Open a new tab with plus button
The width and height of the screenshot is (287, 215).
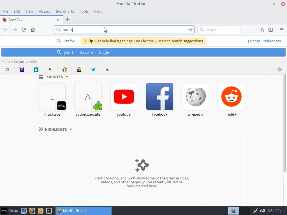tap(68, 19)
